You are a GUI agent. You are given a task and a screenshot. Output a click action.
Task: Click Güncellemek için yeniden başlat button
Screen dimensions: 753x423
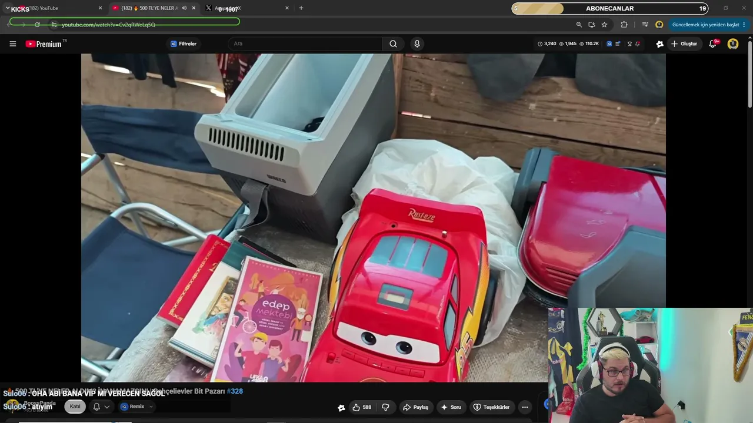[705, 25]
